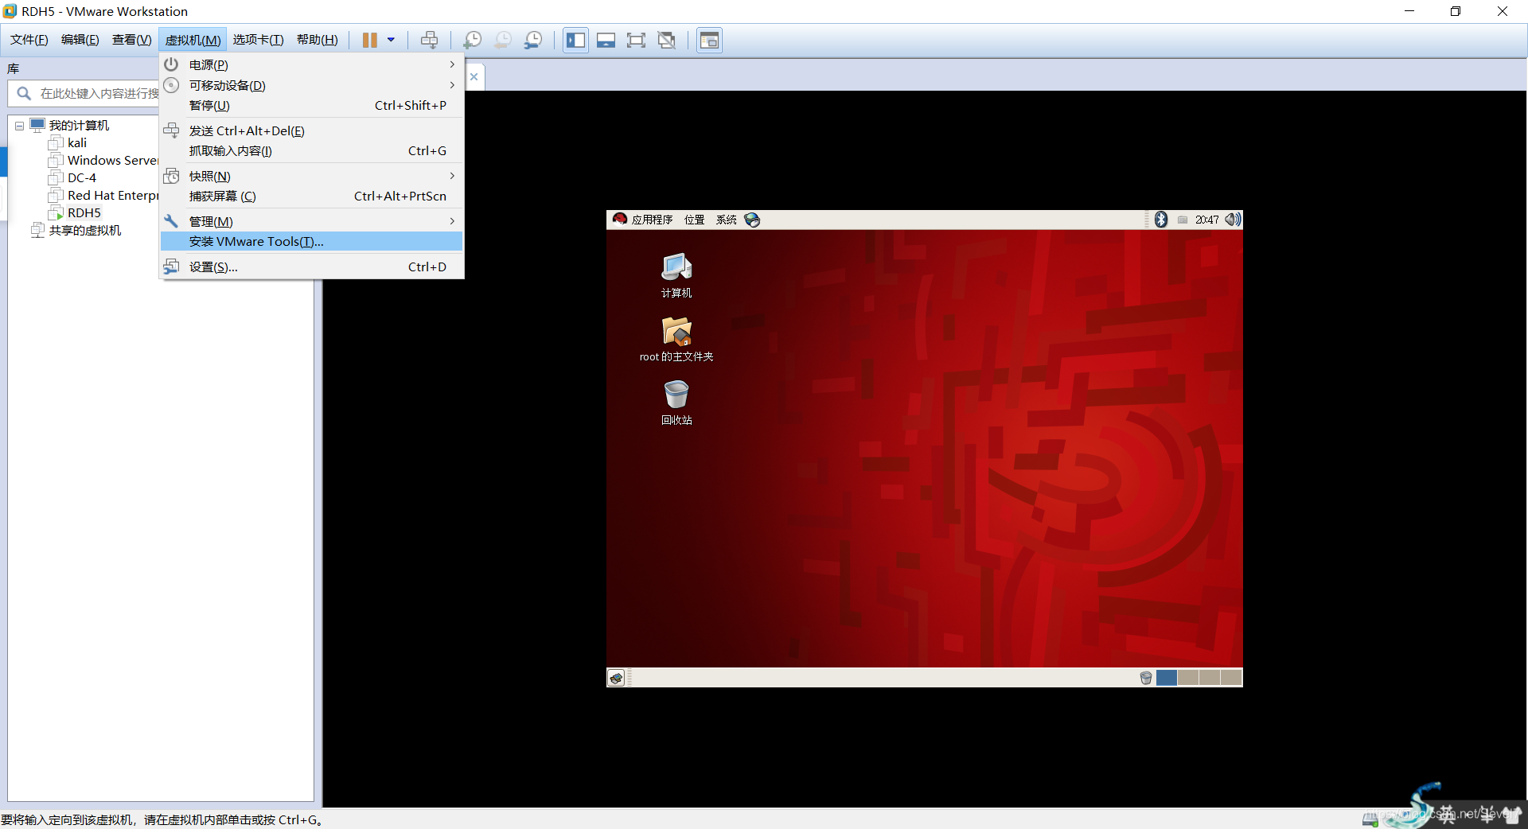Click the root 的主文件夹 desktop icon
This screenshot has height=829, width=1528.
click(x=676, y=339)
